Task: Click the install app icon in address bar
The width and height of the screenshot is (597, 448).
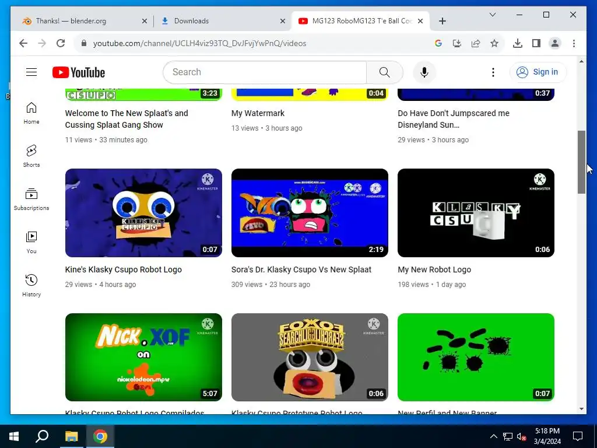Action: click(x=457, y=43)
